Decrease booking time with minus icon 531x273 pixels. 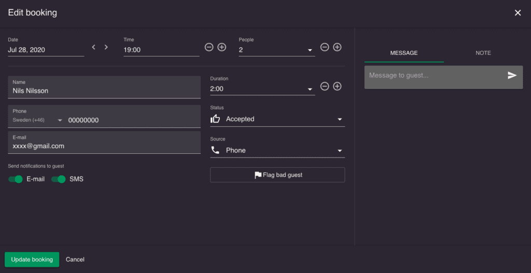click(x=209, y=47)
